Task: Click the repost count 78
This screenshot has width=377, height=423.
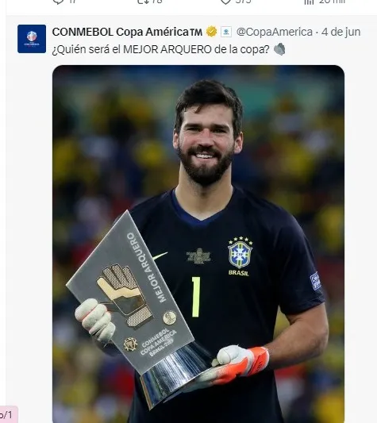Action: tap(157, 2)
